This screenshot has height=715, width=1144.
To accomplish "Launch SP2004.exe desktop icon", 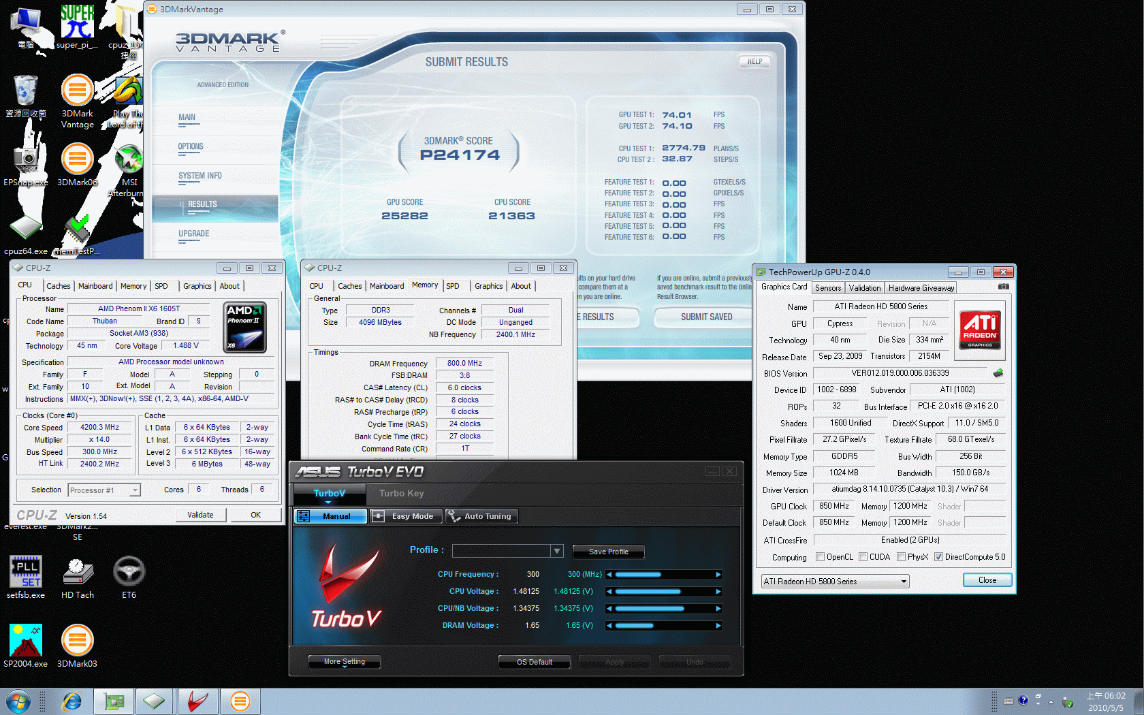I will (26, 646).
